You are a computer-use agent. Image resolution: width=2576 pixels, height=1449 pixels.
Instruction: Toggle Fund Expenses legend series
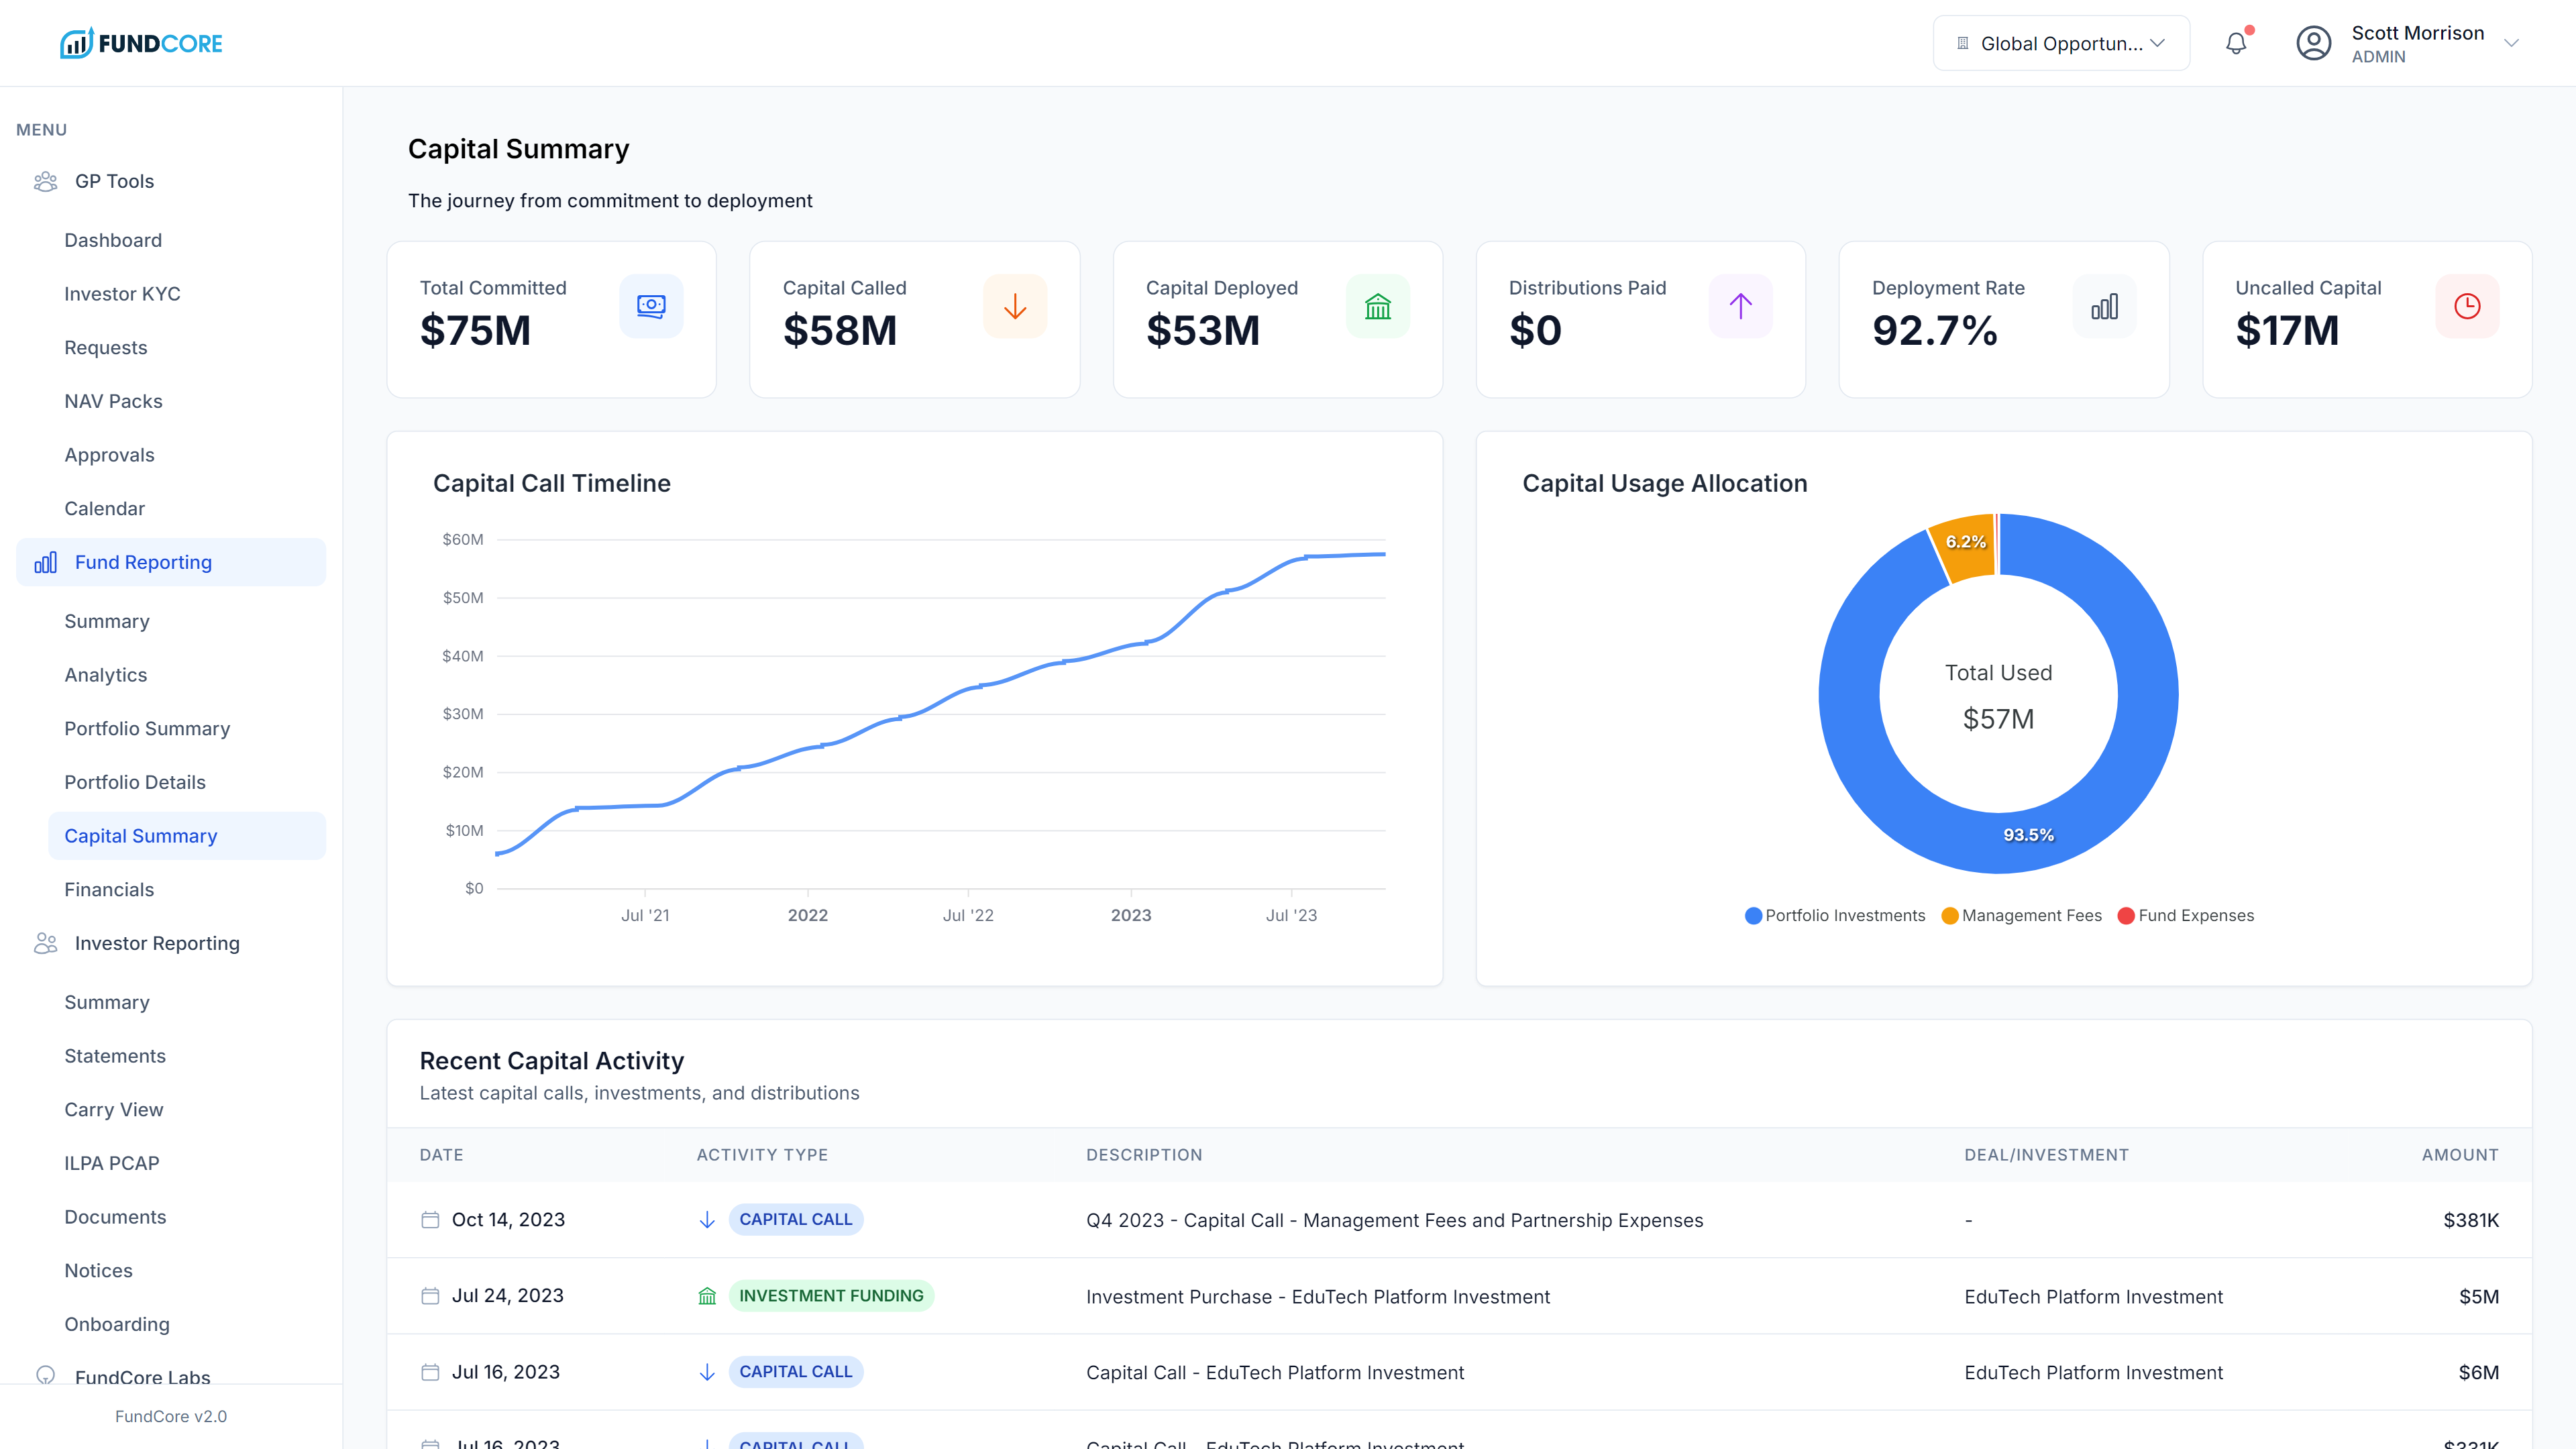tap(2185, 915)
